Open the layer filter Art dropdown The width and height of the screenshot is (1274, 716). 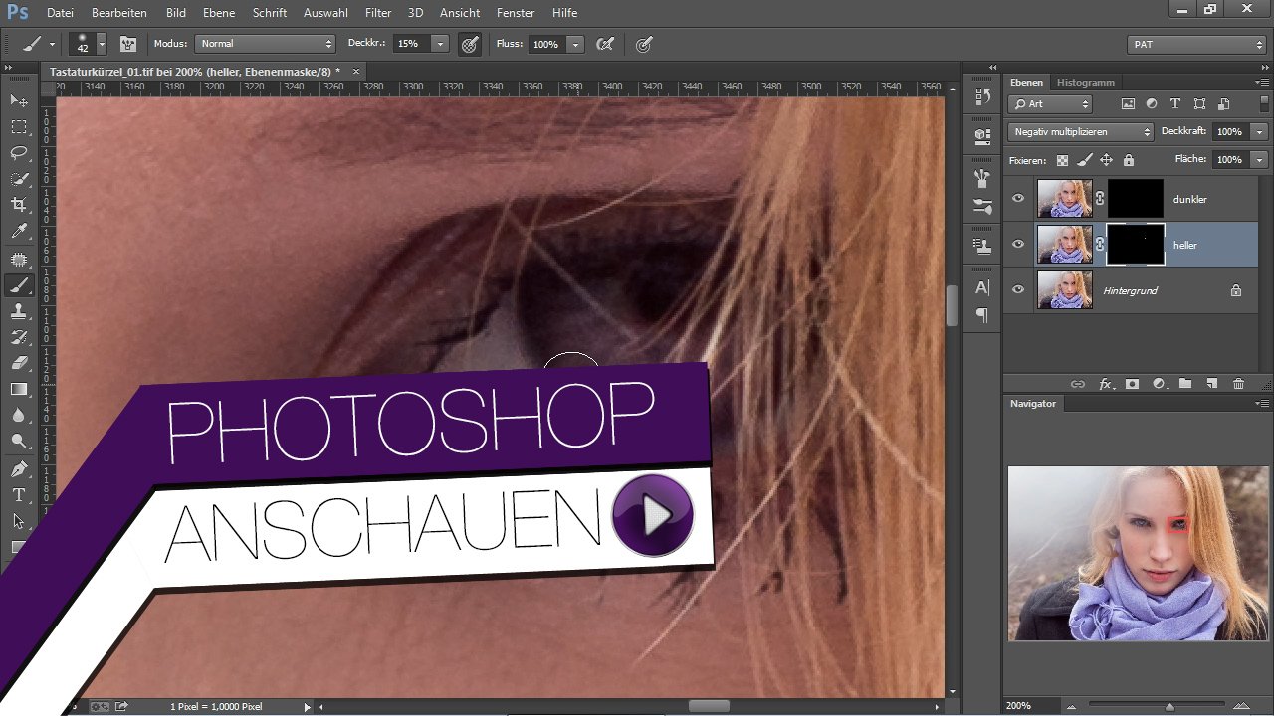(1050, 103)
